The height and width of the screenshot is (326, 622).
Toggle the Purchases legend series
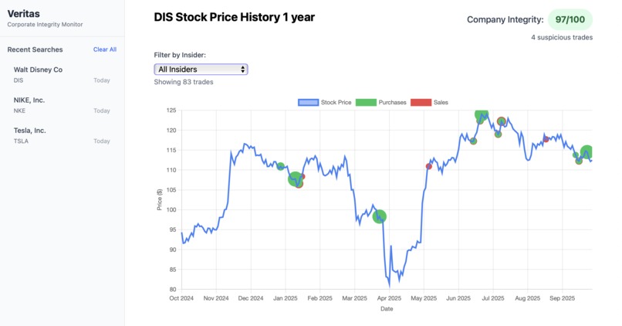click(381, 103)
